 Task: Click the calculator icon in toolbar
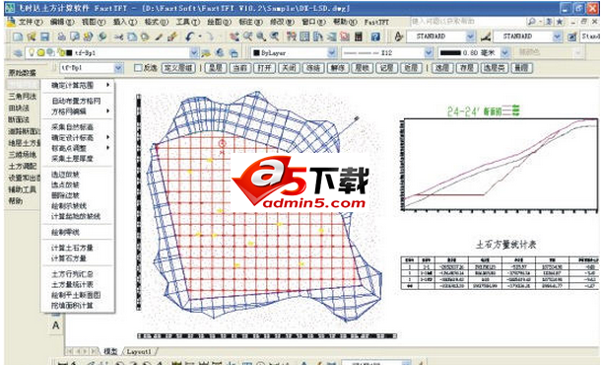(x=359, y=36)
